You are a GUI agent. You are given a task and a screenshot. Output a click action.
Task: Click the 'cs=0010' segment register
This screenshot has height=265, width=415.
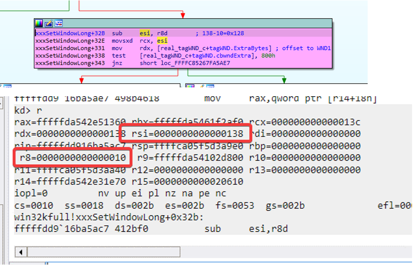pos(34,206)
